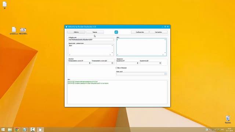Open the Recycle Bin desktop icon

click(x=228, y=119)
